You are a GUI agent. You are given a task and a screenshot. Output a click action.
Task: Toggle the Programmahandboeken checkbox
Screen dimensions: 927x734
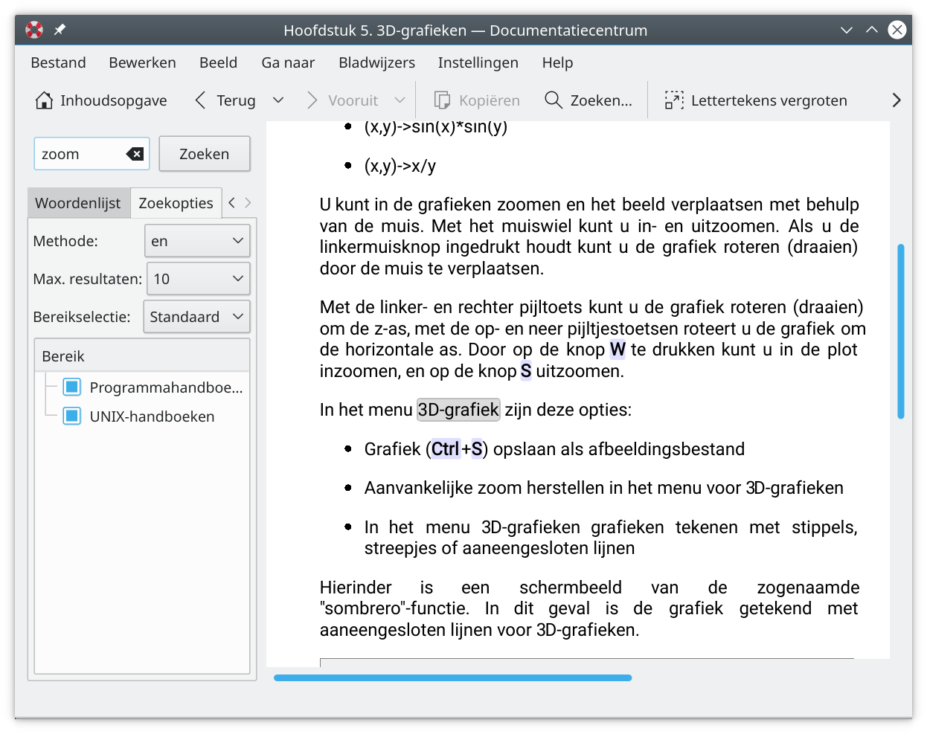click(72, 387)
